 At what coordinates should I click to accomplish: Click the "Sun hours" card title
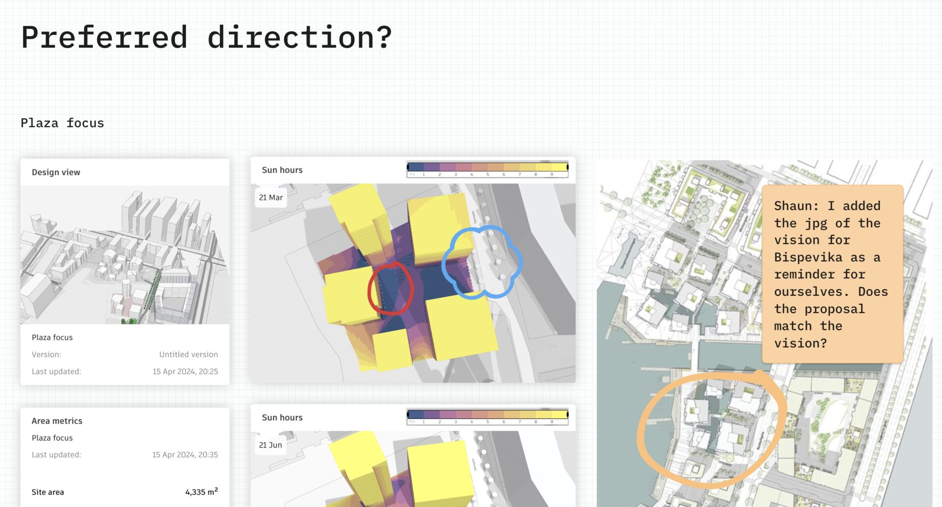click(282, 170)
